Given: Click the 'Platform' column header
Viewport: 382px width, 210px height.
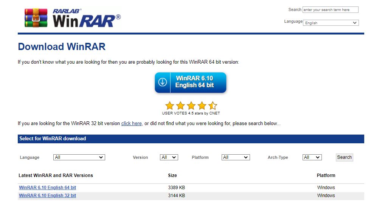Looking at the screenshot, I should [326, 176].
